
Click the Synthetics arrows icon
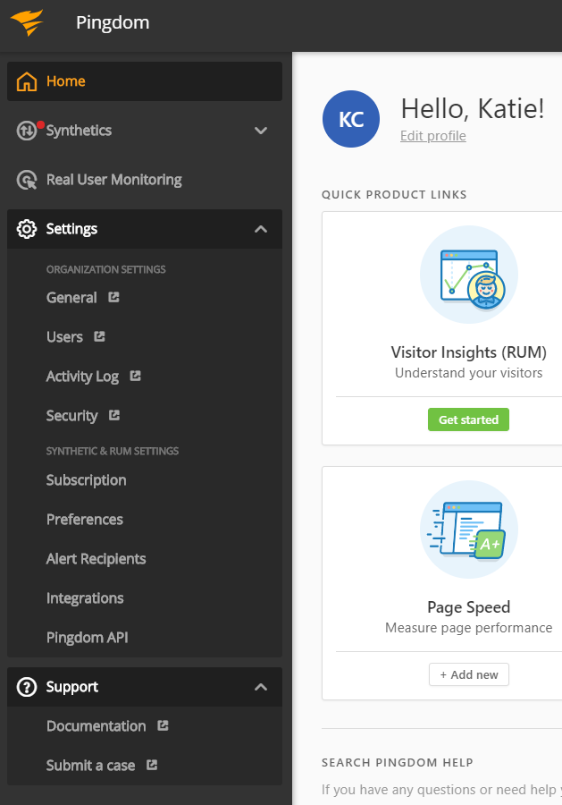tap(27, 131)
